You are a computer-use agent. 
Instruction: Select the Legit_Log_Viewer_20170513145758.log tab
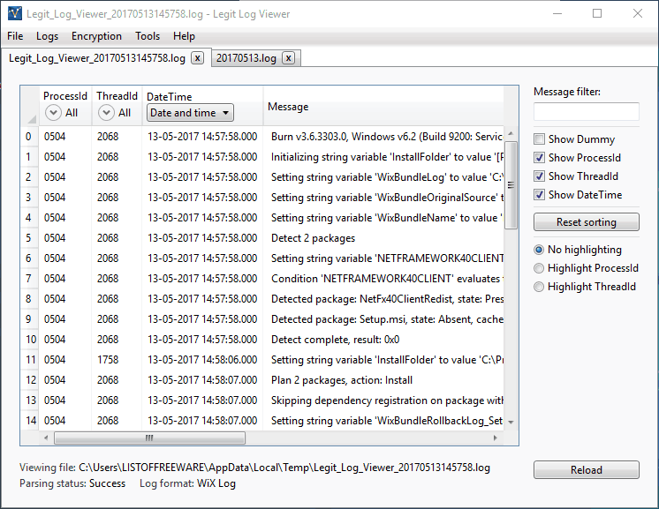(97, 58)
